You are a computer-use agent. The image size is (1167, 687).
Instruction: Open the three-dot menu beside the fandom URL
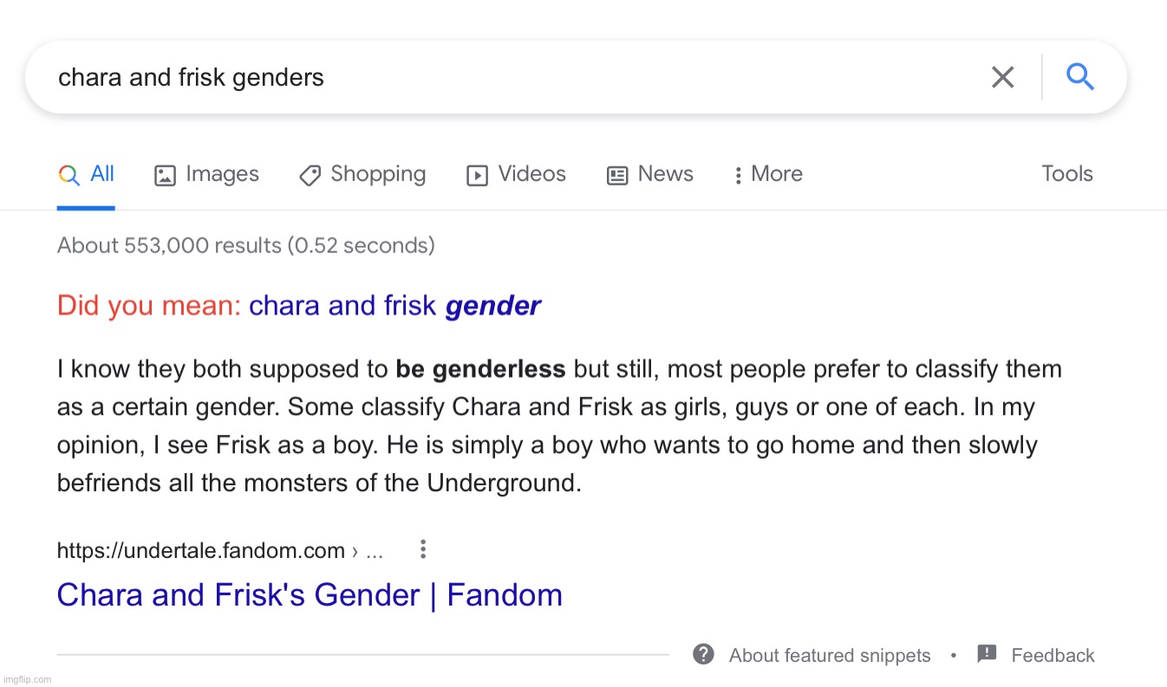(x=422, y=549)
